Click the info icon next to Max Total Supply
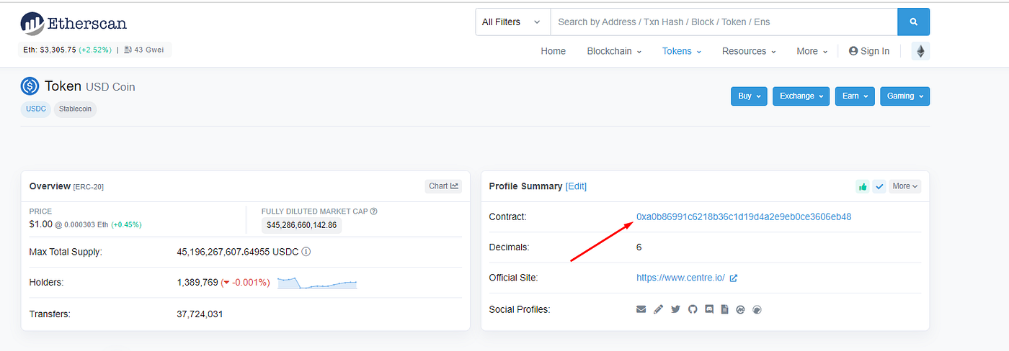The height and width of the screenshot is (351, 1009). pos(306,252)
